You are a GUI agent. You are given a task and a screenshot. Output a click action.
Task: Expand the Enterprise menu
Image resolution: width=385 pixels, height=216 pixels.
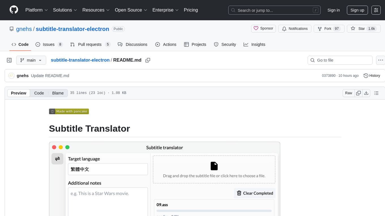(165, 10)
